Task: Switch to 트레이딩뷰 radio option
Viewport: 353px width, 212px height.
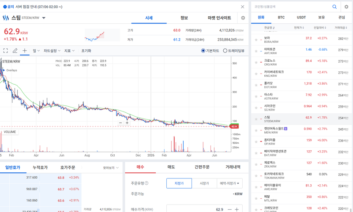Action: [233, 51]
